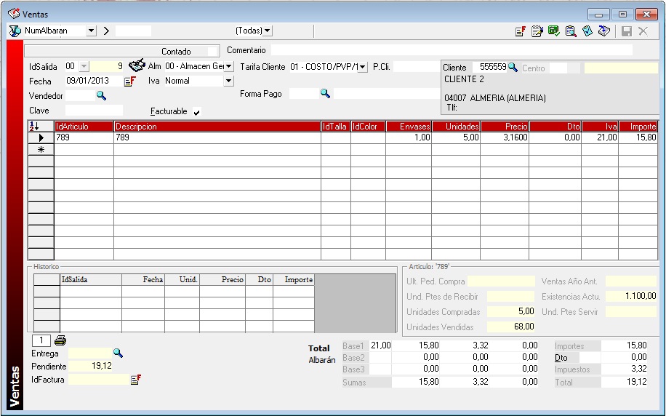This screenshot has width=666, height=416.
Task: Click the magnifier next to Cliente 555559
Action: pyautogui.click(x=513, y=67)
